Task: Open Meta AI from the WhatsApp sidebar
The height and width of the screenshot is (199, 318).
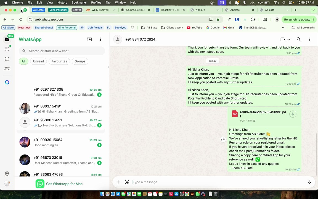Action: (7, 82)
